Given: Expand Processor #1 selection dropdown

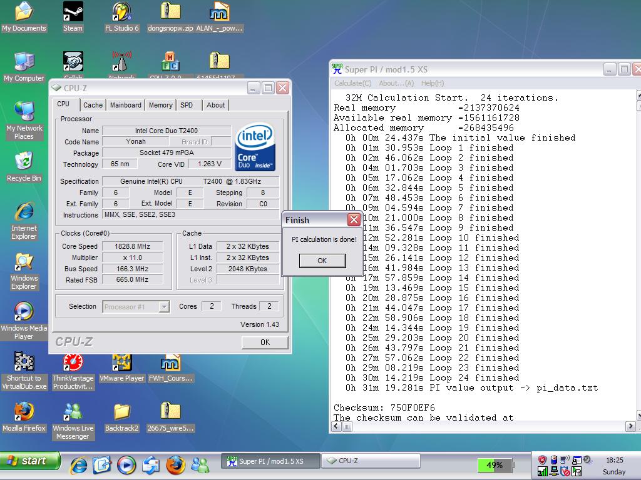Looking at the screenshot, I should 164,306.
